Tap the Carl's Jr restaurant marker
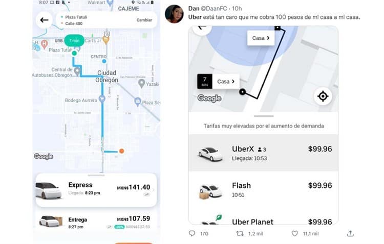The width and height of the screenshot is (384, 244). [106, 40]
